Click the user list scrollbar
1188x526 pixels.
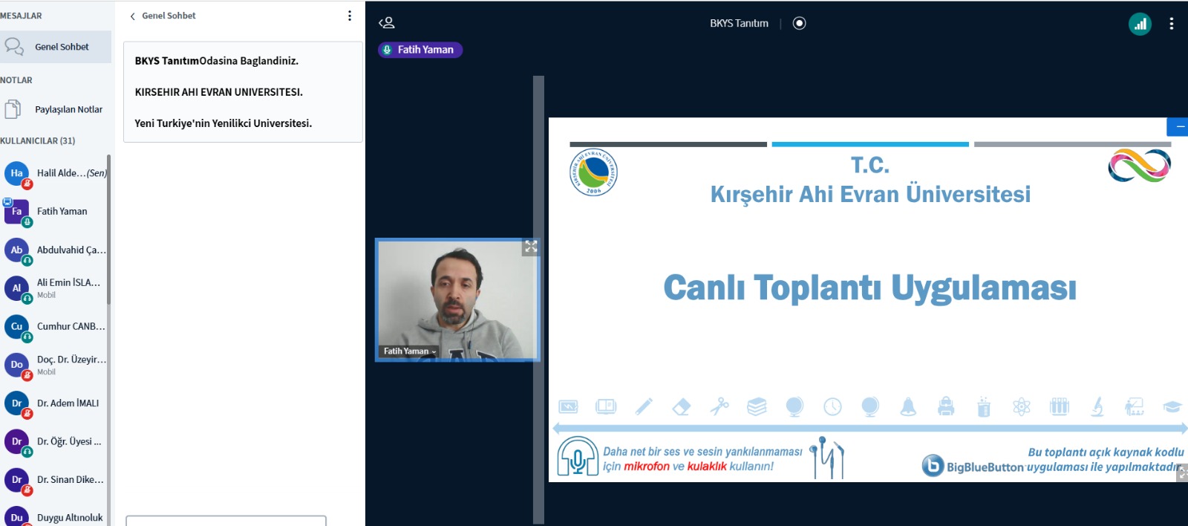tap(109, 229)
